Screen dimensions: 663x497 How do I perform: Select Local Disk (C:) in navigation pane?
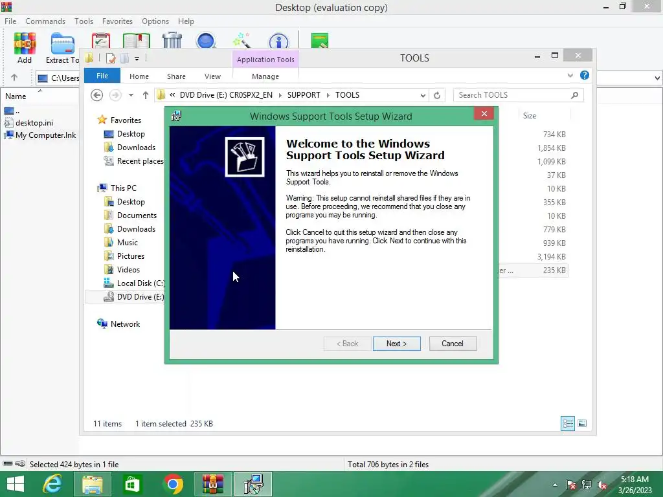tap(135, 283)
